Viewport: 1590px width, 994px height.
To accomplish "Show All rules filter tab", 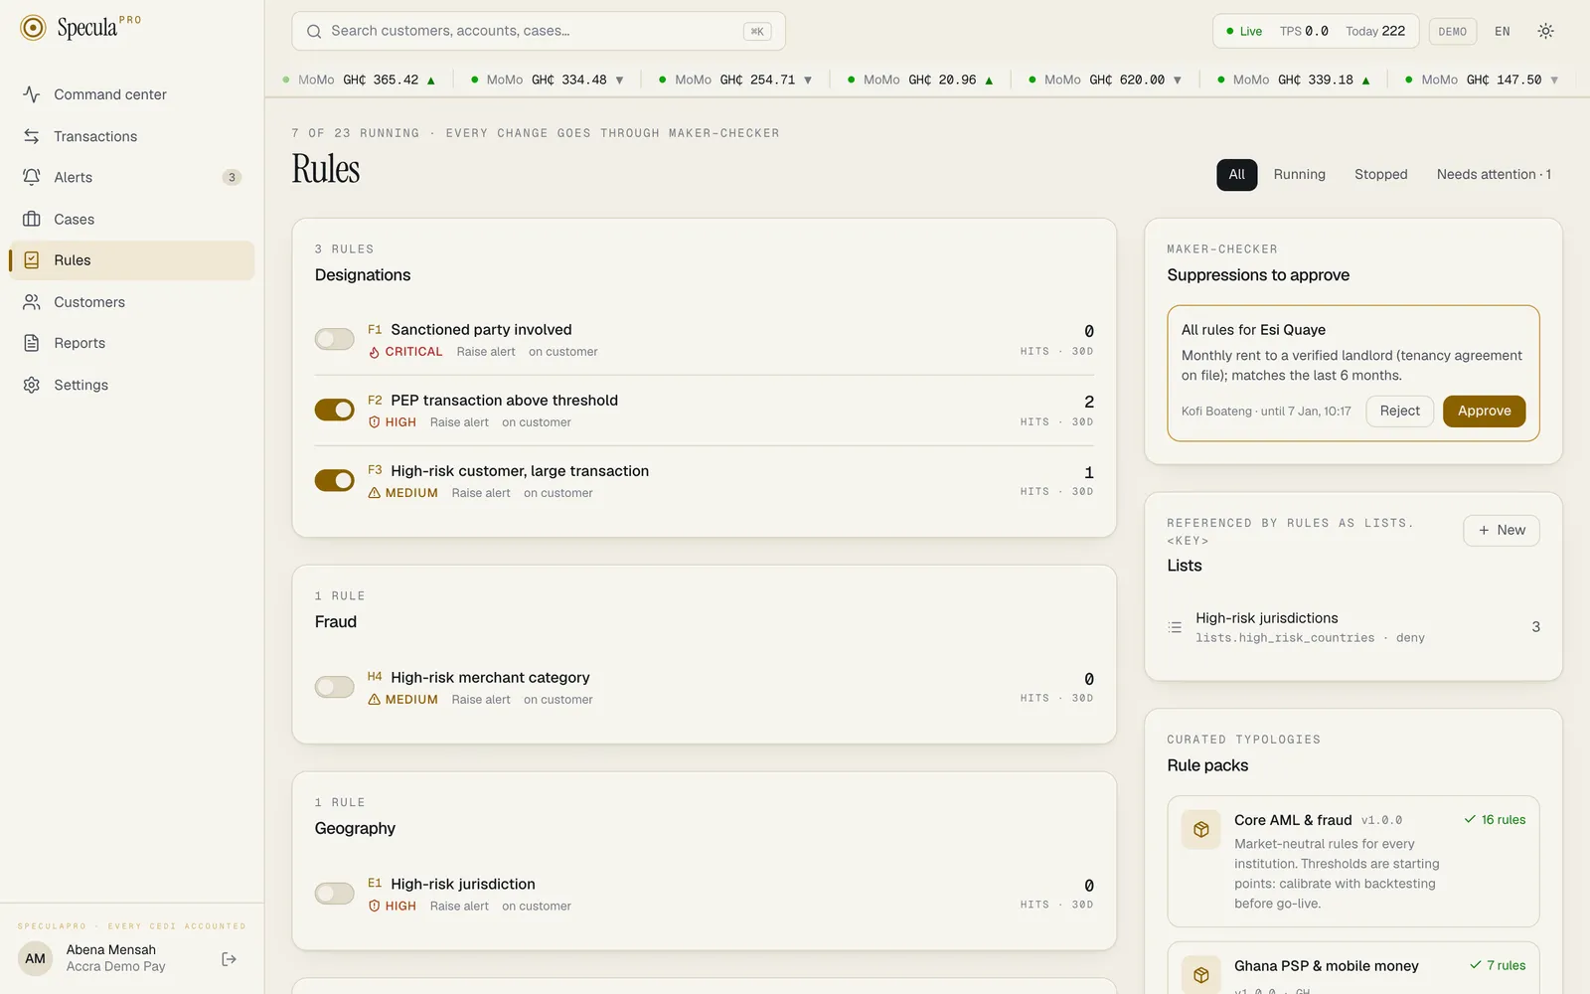I will coord(1236,175).
